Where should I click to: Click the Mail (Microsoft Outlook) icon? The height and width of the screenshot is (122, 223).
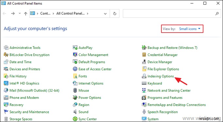(6, 90)
